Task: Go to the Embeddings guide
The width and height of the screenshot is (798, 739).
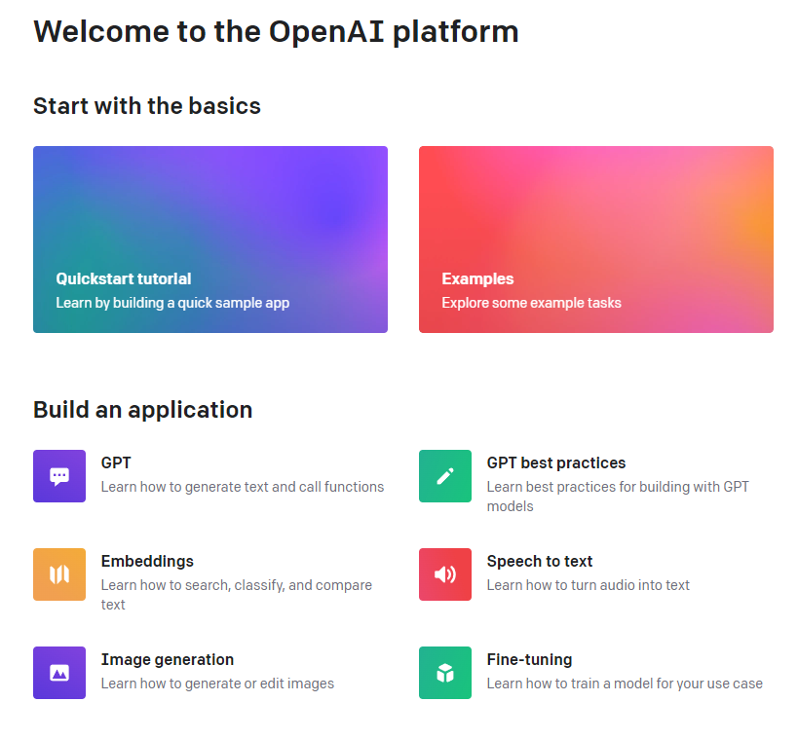Action: 147,561
